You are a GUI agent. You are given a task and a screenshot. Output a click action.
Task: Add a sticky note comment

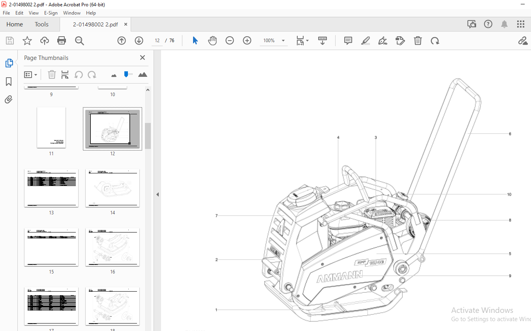coord(348,41)
